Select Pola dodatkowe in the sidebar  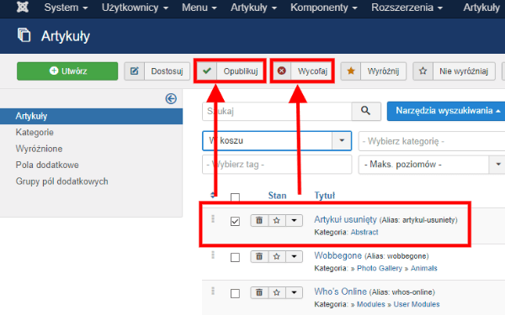tap(47, 165)
